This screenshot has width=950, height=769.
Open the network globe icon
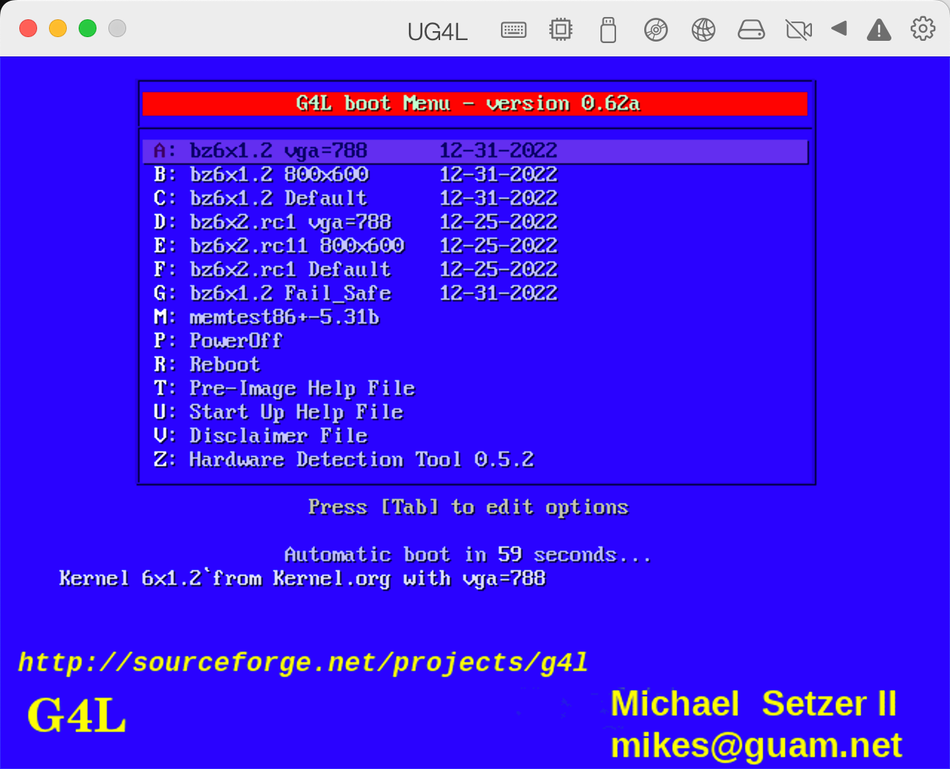point(703,30)
